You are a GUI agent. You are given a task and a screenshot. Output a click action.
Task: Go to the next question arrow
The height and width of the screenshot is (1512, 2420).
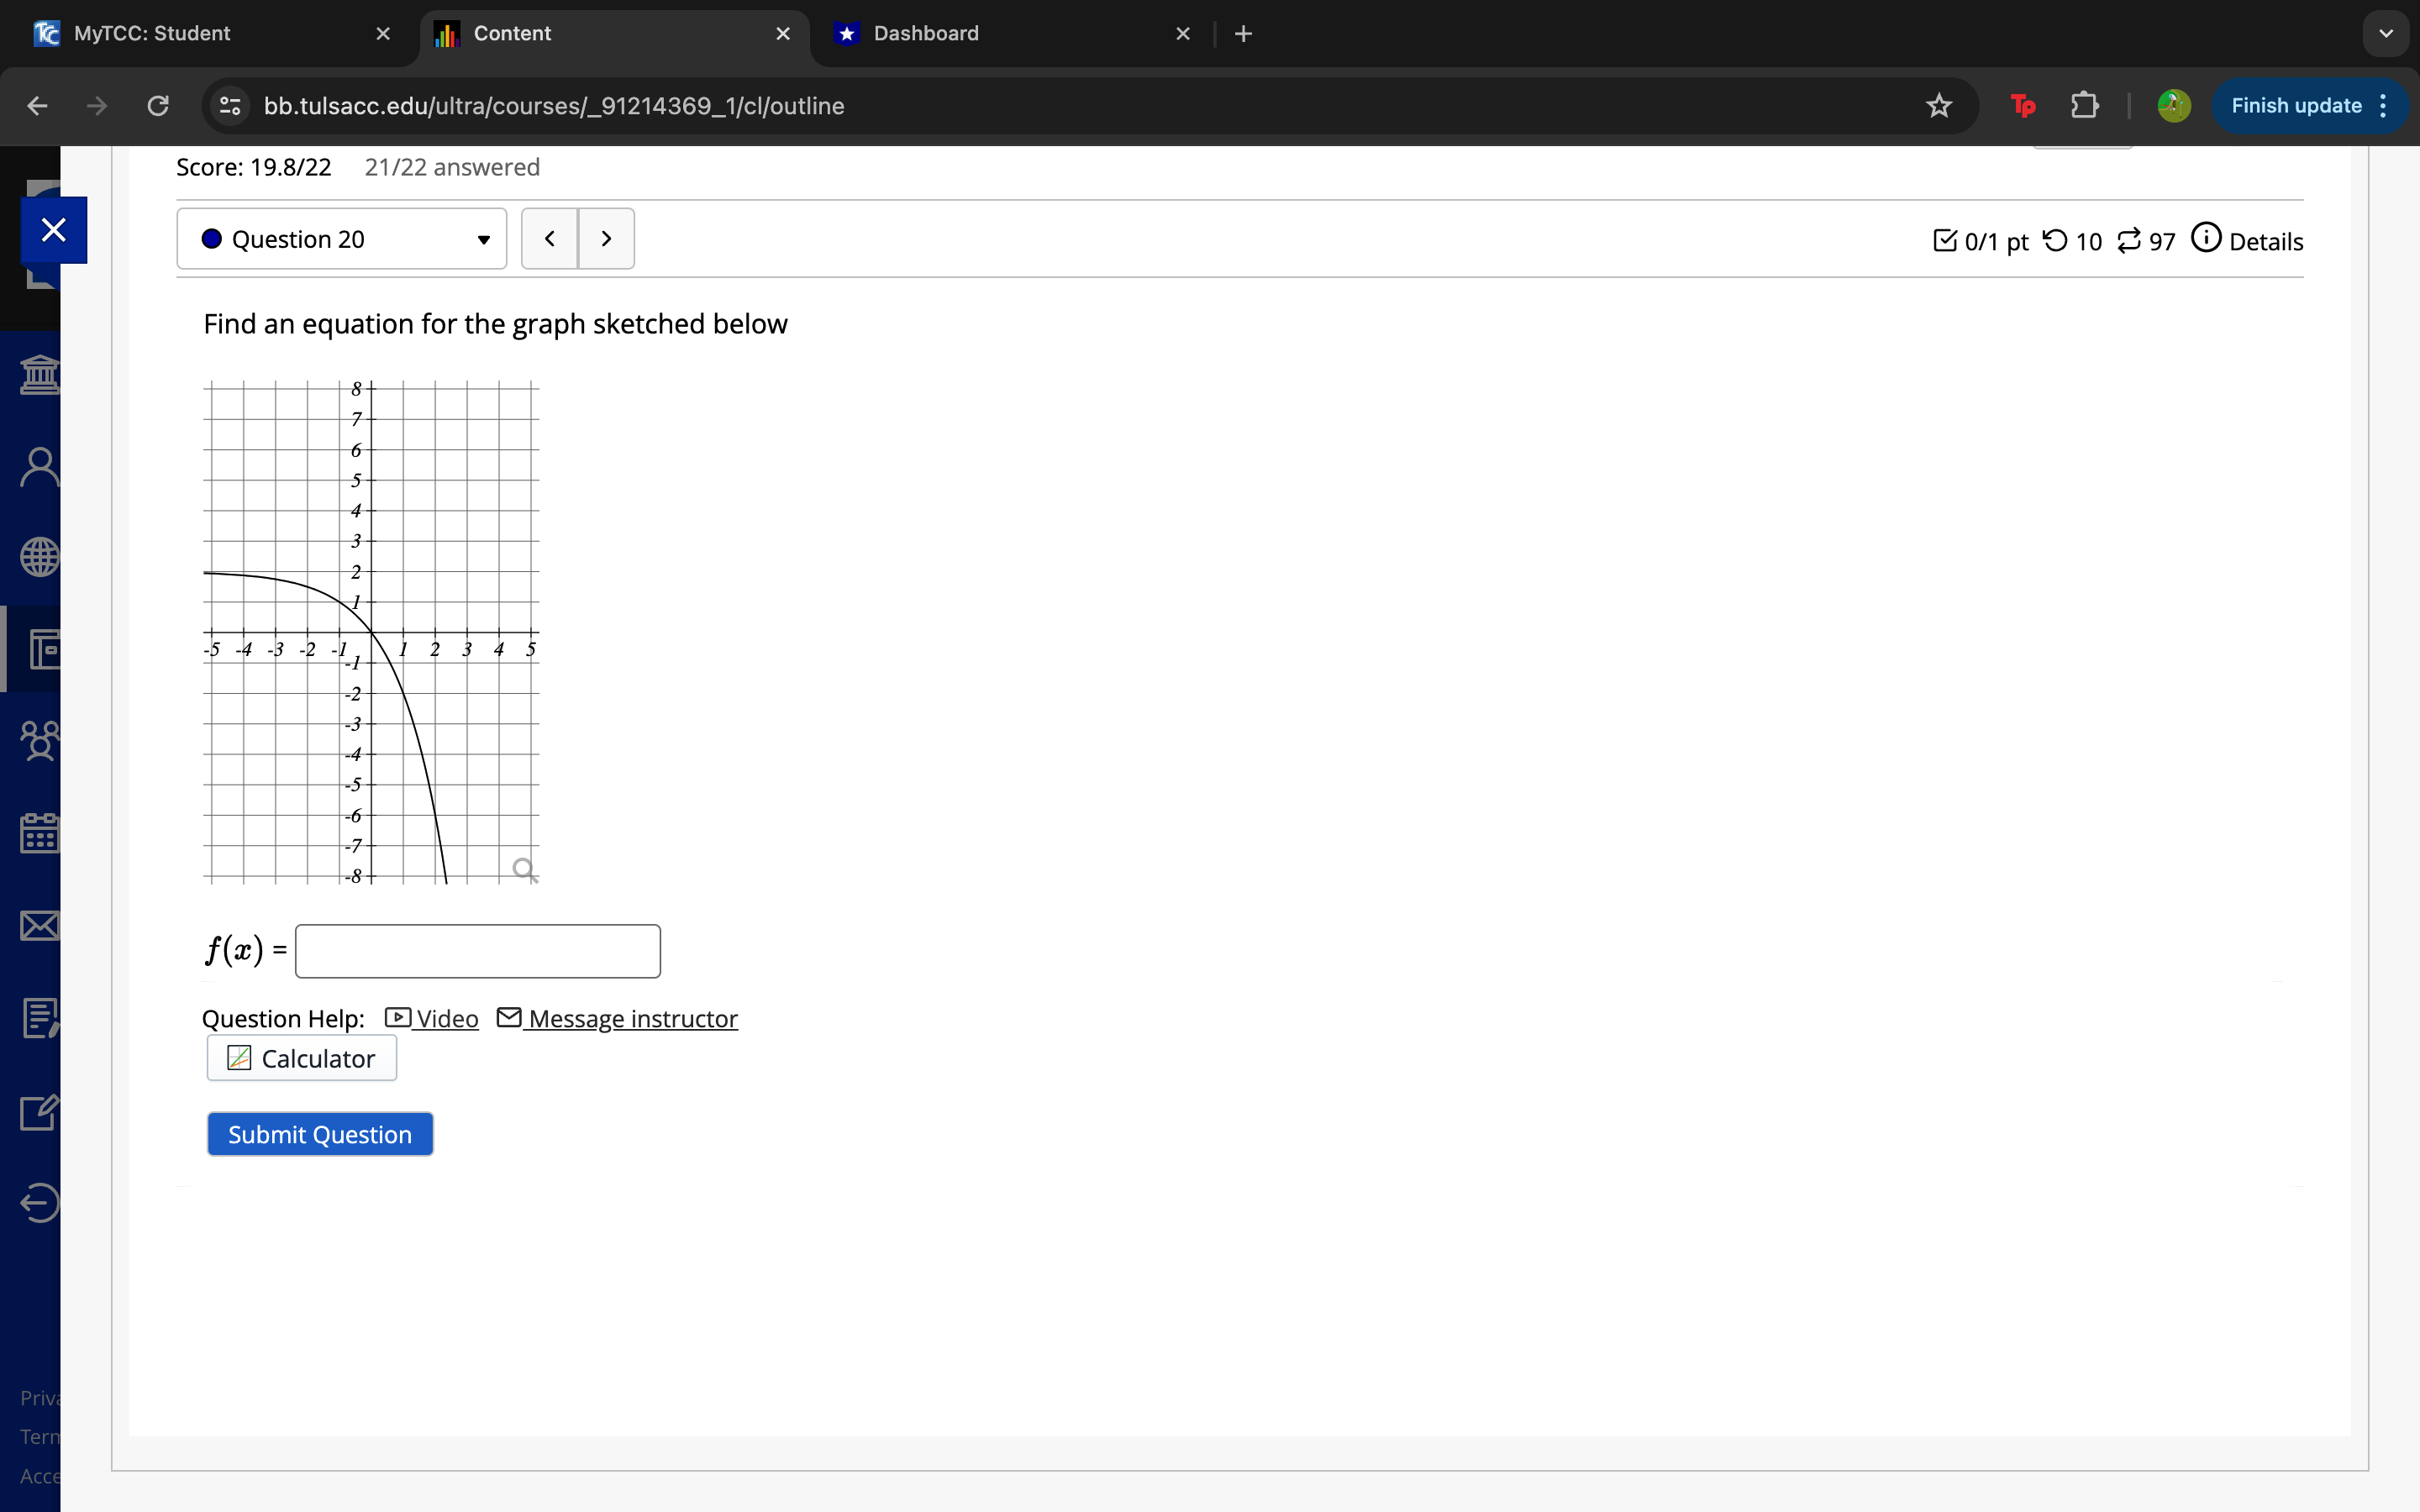pos(606,239)
